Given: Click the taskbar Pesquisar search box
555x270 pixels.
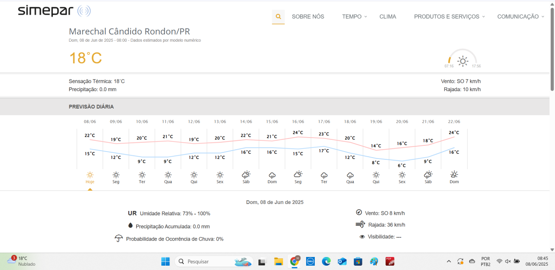Looking at the screenshot, I should (214, 261).
